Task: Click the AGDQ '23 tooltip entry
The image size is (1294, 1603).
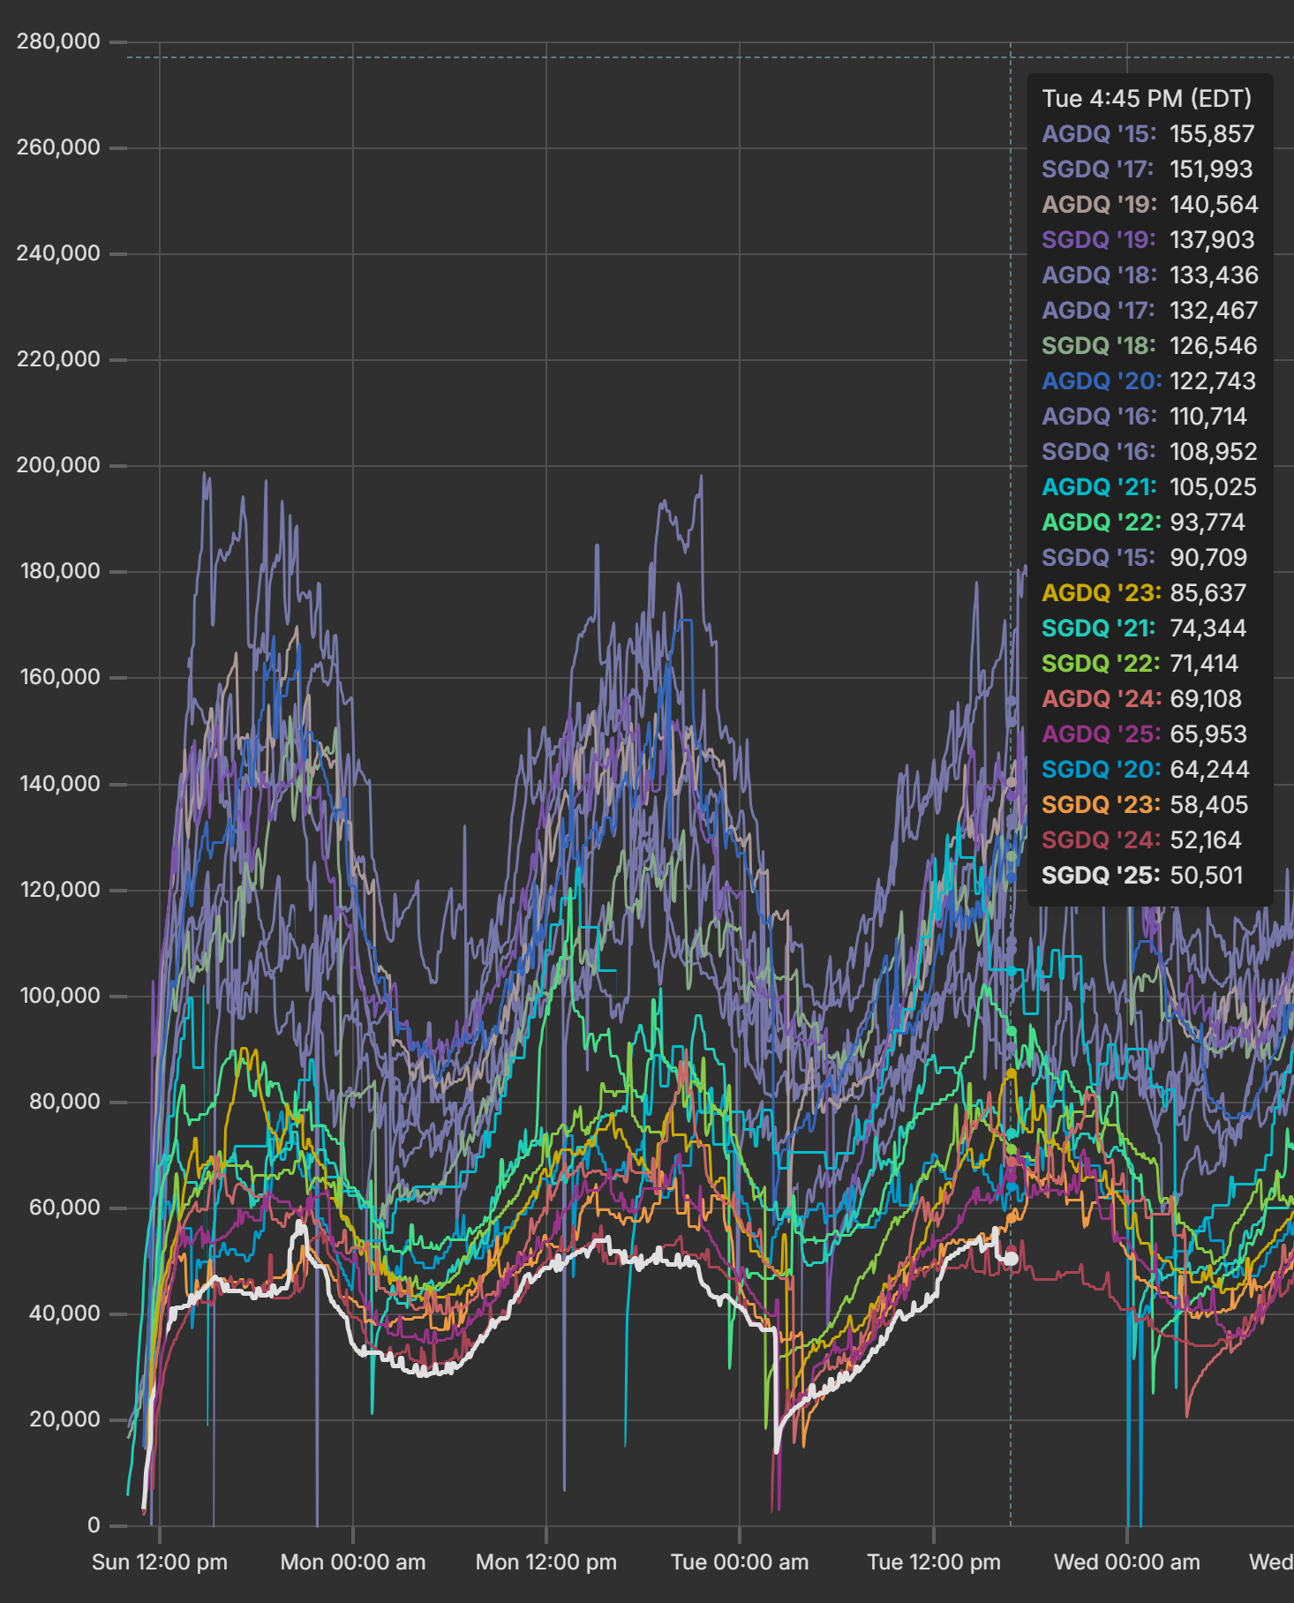Action: click(1144, 592)
